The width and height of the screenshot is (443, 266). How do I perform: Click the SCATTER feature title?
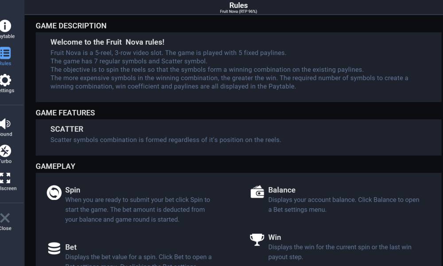67,129
